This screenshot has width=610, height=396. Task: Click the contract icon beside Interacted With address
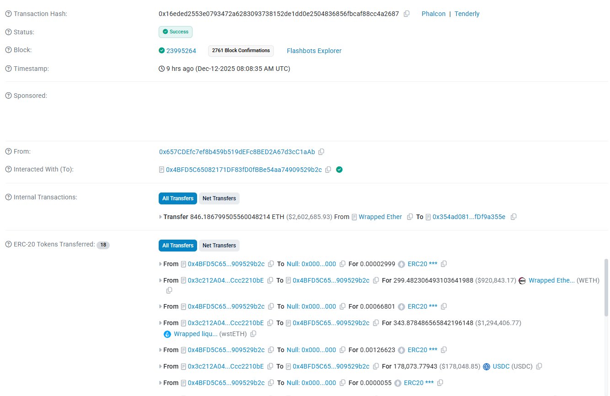[161, 169]
